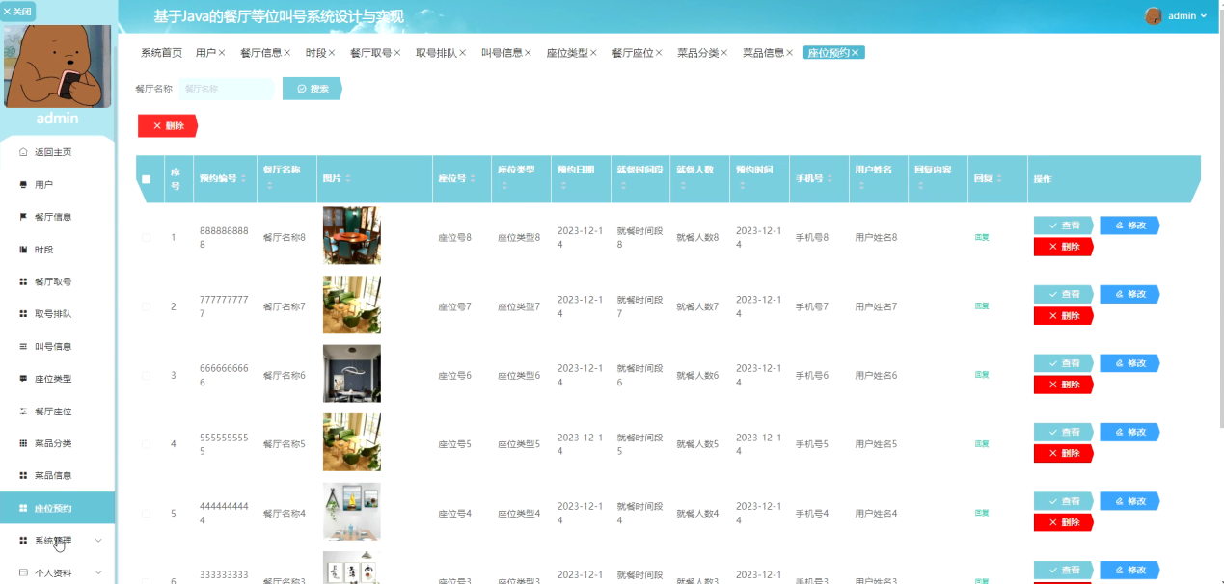Click the grid icon beside 取号排队
The width and height of the screenshot is (1224, 584).
pyautogui.click(x=23, y=314)
